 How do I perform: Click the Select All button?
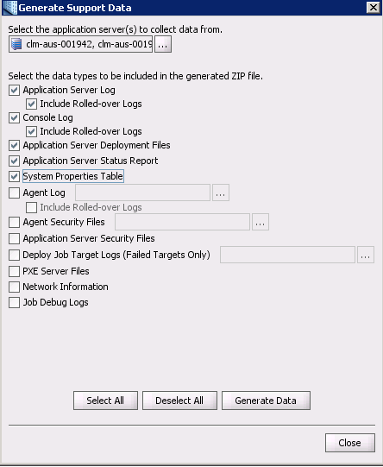(x=105, y=401)
